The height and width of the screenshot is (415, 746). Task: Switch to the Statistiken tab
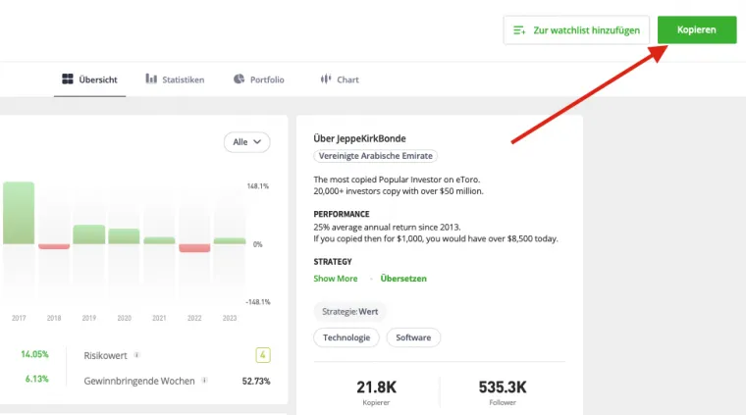(x=175, y=79)
